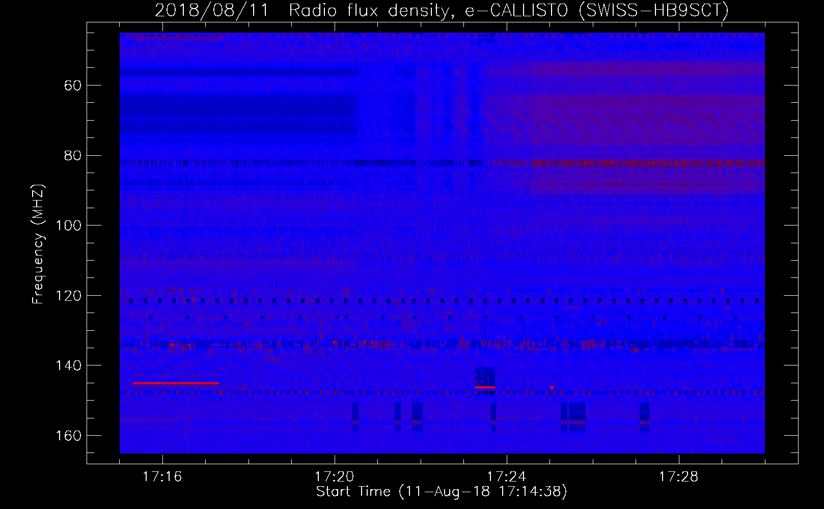Viewport: 824px width, 509px height.
Task: Click the 80 frequency tick label
Action: tap(73, 156)
